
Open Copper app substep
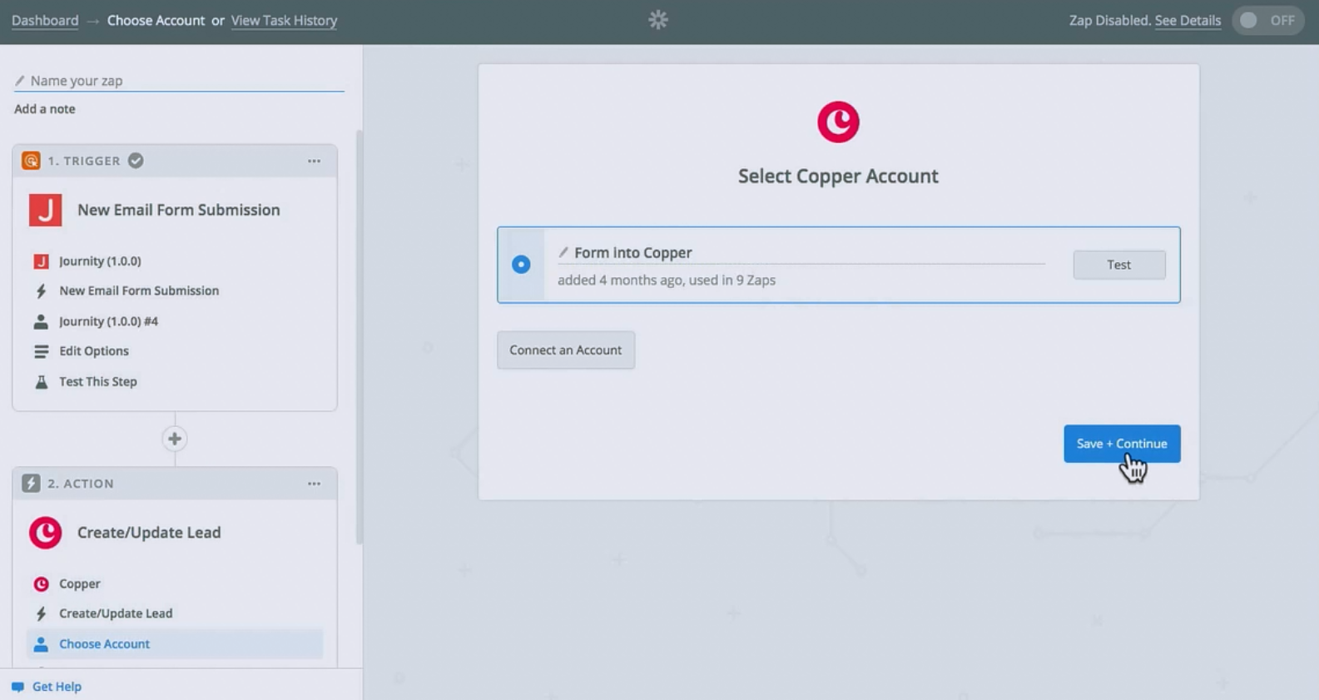click(80, 584)
